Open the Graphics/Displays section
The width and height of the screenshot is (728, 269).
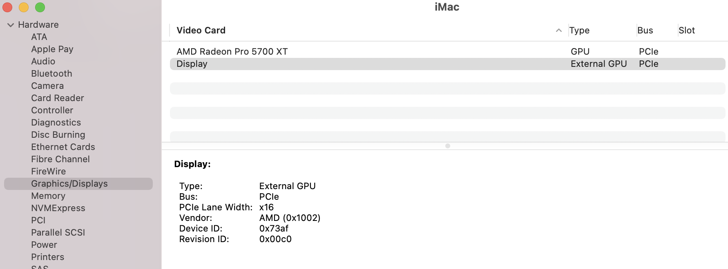click(x=69, y=184)
